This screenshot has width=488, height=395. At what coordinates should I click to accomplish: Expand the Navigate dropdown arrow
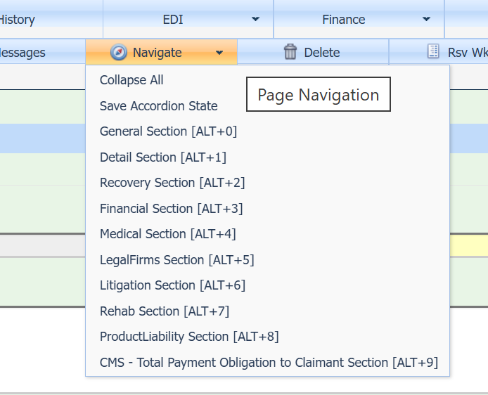click(219, 53)
